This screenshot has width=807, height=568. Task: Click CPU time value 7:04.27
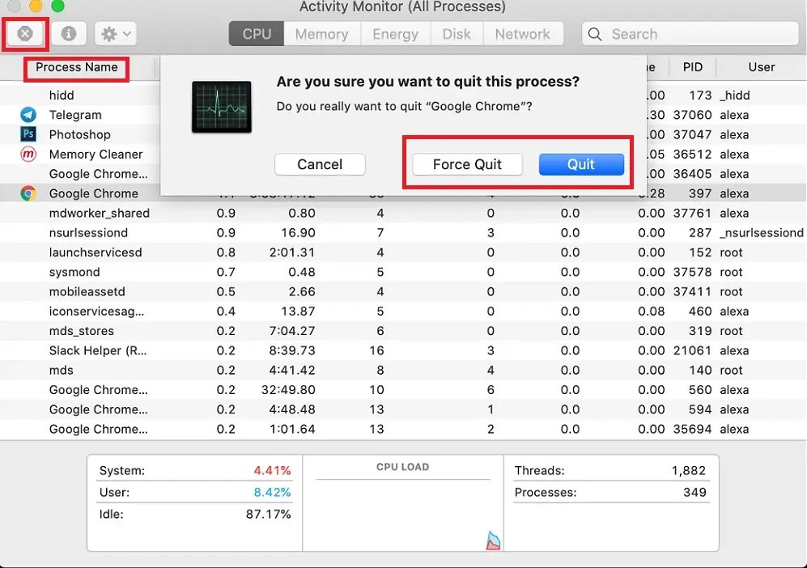click(x=292, y=331)
